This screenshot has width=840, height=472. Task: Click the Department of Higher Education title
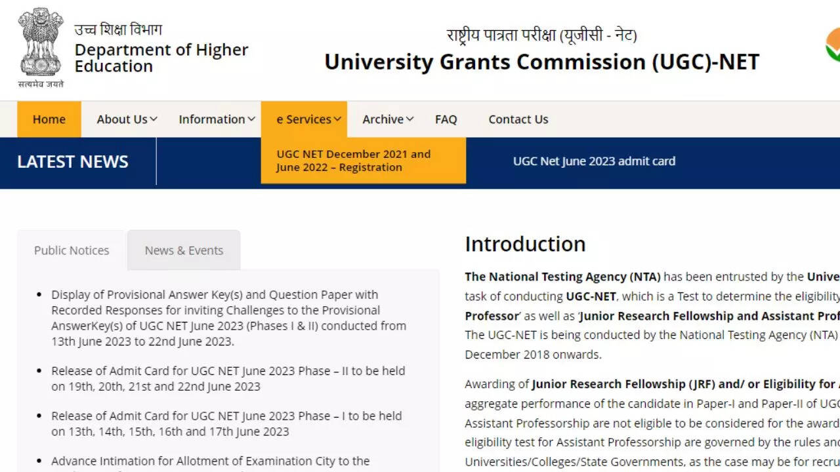[x=161, y=58]
